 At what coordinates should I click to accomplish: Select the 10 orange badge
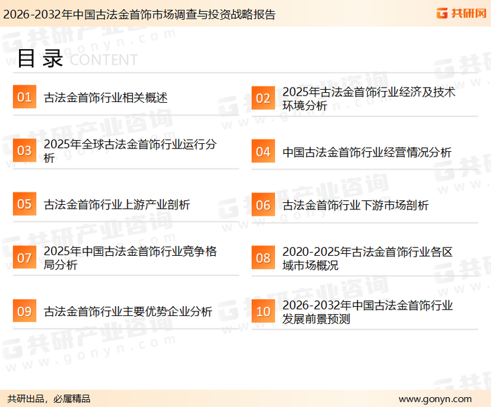tap(263, 311)
